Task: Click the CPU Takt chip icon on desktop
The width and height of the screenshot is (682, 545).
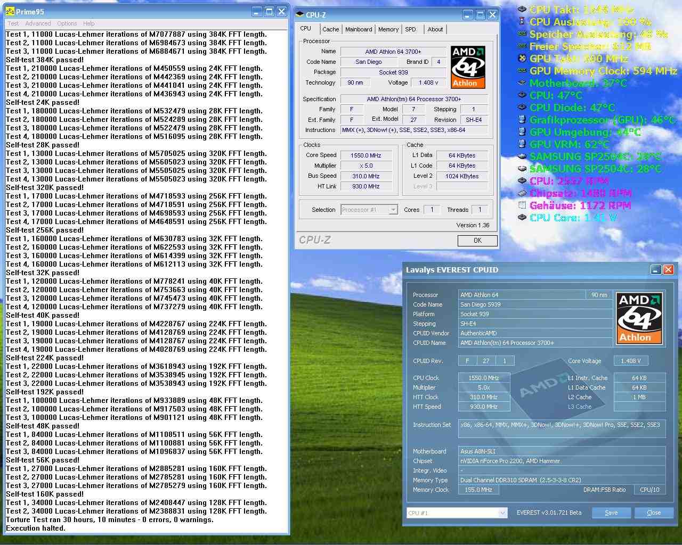Action: pos(522,10)
